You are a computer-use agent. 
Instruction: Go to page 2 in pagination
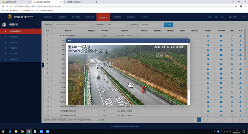click(x=203, y=120)
